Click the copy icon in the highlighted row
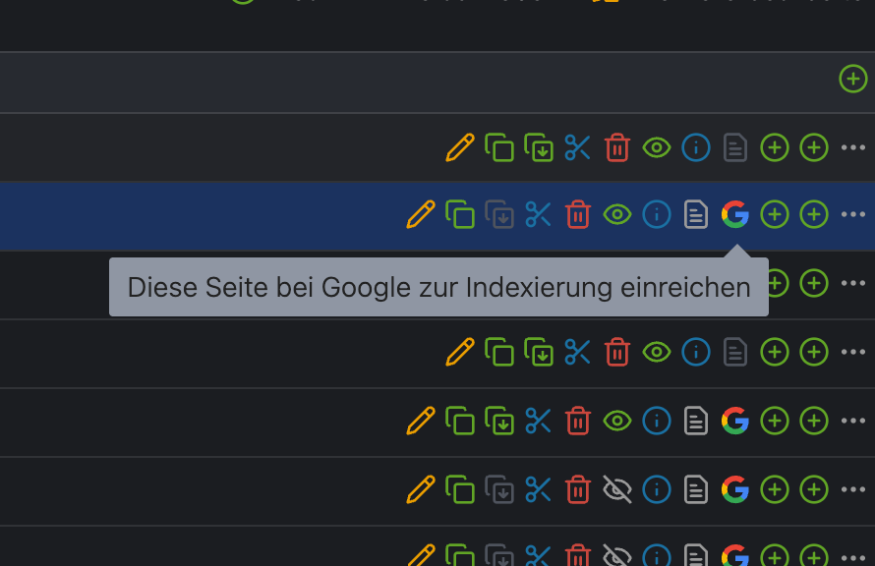875x566 pixels. click(460, 214)
